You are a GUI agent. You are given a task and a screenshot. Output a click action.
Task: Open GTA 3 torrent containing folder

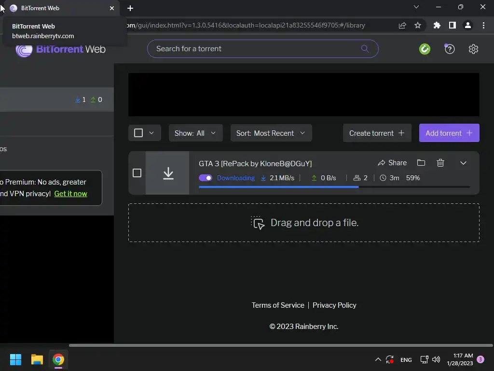[421, 163]
